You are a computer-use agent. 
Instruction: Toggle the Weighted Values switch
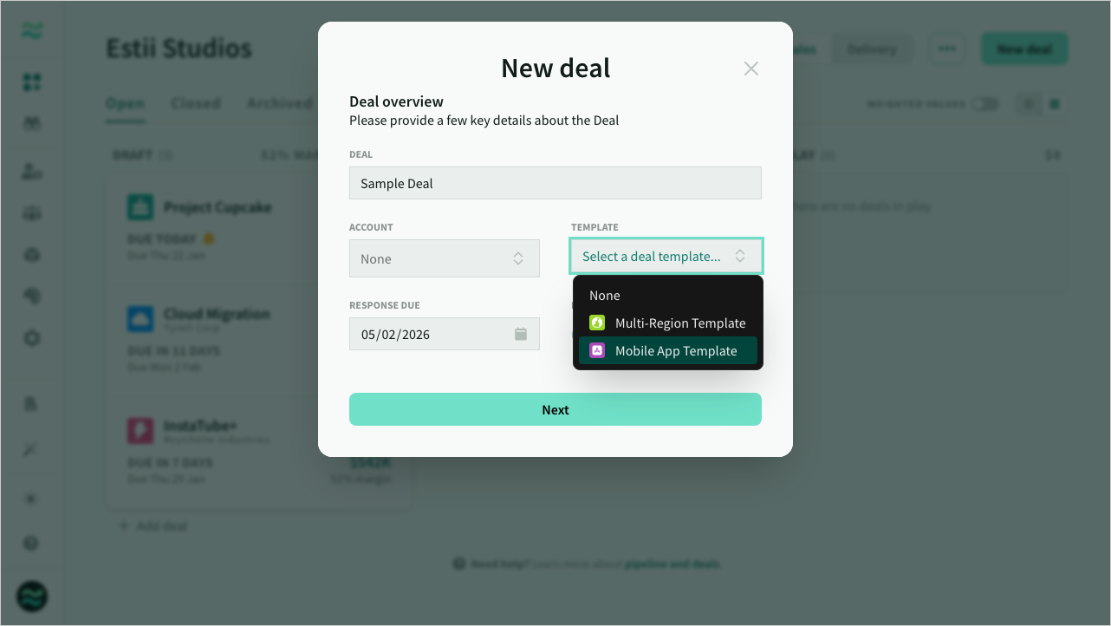pyautogui.click(x=986, y=103)
